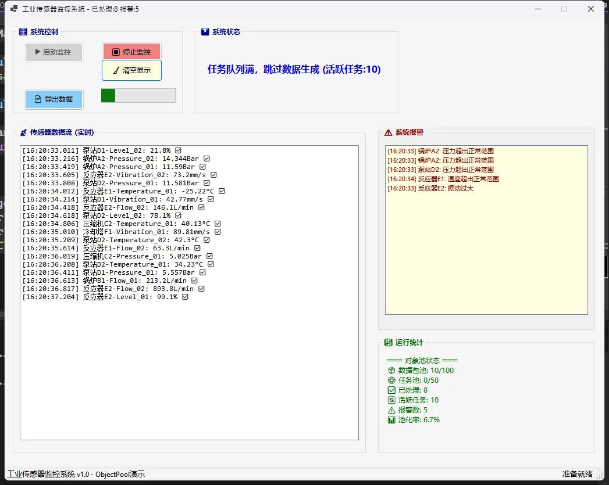
Task: Click the 池化率: 6.7% statistic
Action: click(414, 420)
